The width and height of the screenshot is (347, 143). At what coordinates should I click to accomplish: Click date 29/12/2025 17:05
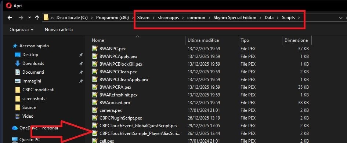(x=204, y=126)
